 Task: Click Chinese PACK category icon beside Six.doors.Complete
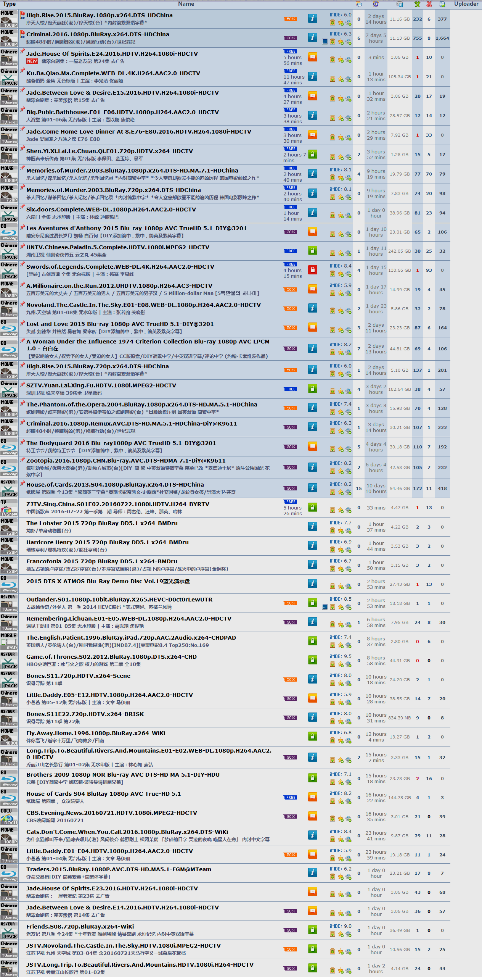coord(9,213)
